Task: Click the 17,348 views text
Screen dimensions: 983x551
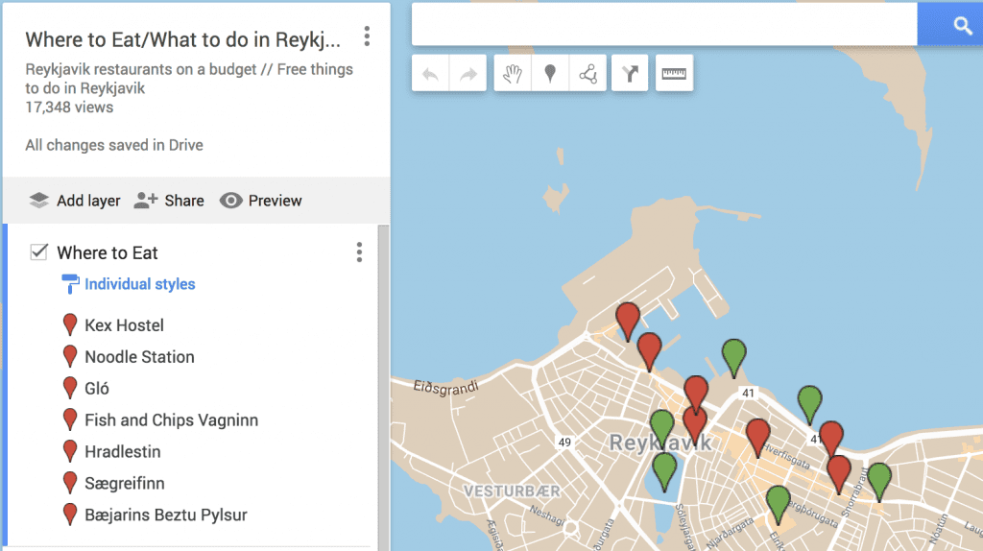Action: click(x=69, y=108)
